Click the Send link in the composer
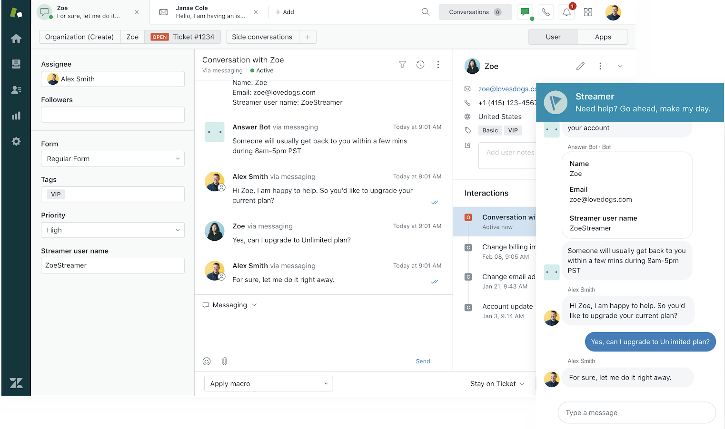Screen dimensions: 725x429 pyautogui.click(x=423, y=361)
